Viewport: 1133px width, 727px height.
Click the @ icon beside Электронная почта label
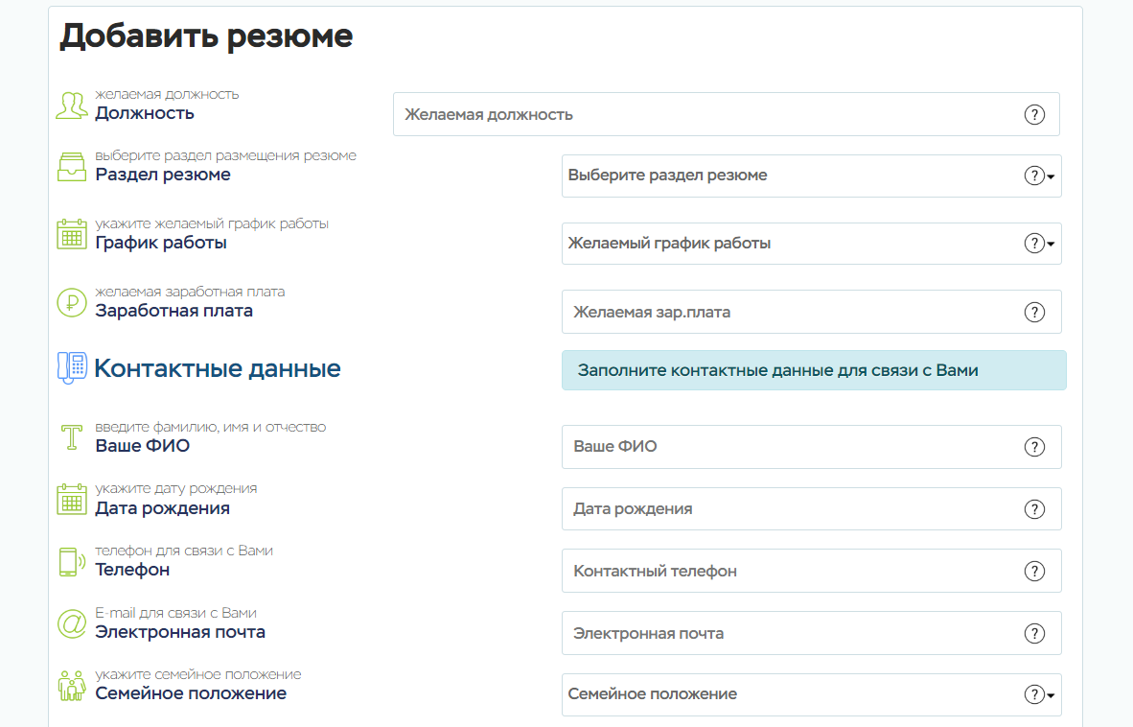(72, 623)
